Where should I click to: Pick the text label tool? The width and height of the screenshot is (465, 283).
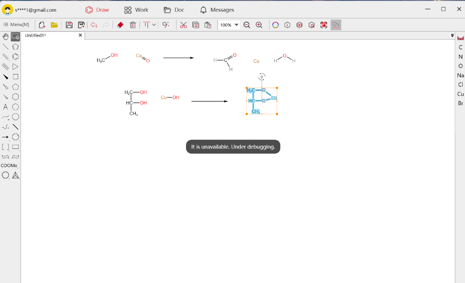point(6,107)
